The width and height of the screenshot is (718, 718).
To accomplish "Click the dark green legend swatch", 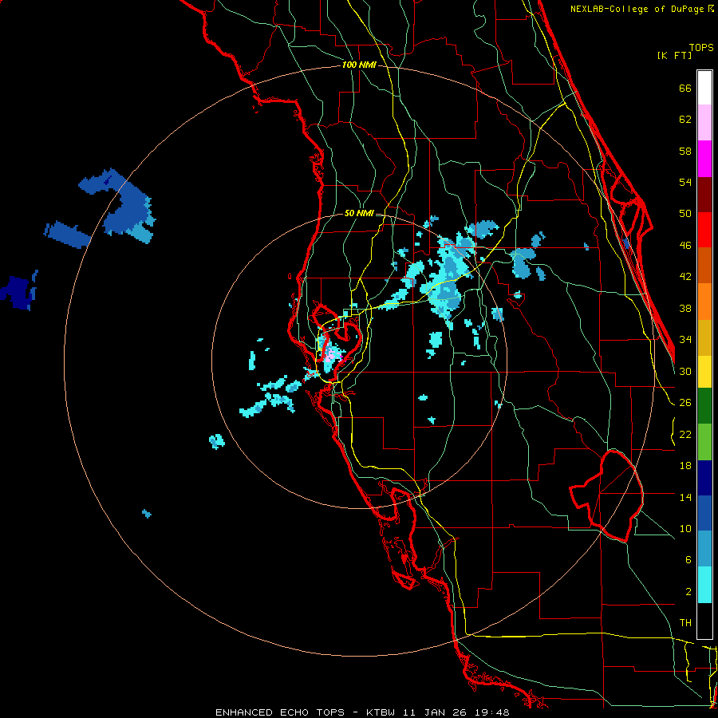I will click(704, 406).
